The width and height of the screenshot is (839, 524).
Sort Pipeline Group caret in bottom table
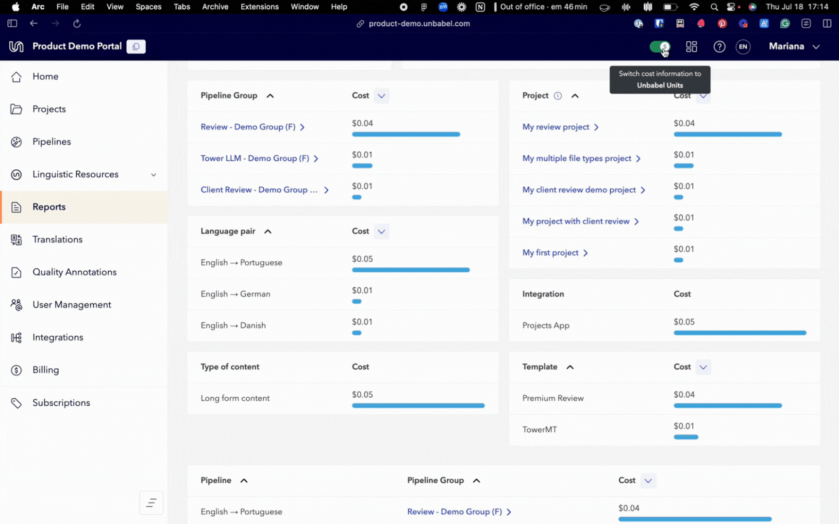(x=476, y=481)
